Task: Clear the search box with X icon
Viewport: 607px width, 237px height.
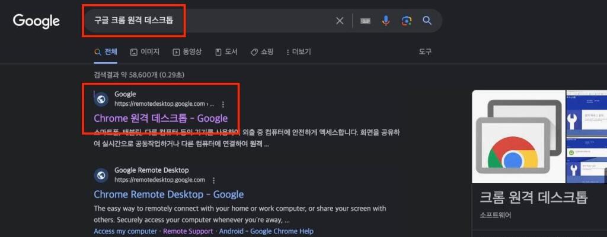Action: point(340,21)
